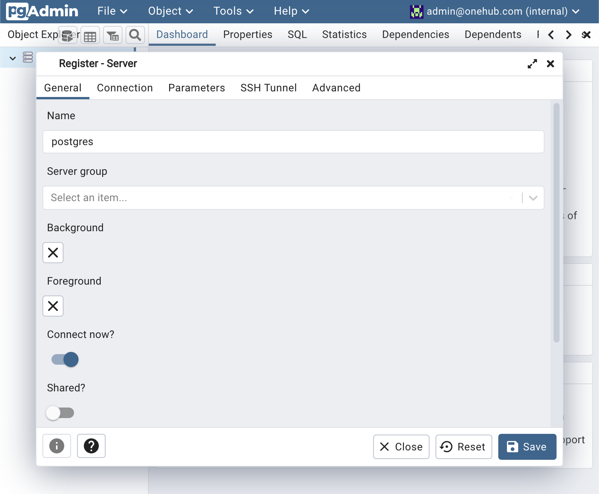Maximize the Register - Server dialog
This screenshot has height=494, width=599.
coord(532,64)
